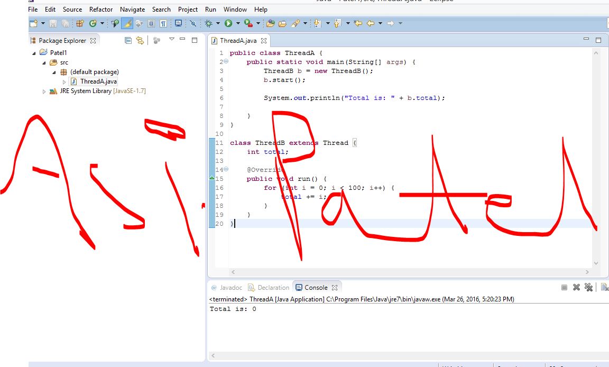The image size is (609, 367).
Task: Click line 20 closing brace in editor
Action: click(x=232, y=224)
